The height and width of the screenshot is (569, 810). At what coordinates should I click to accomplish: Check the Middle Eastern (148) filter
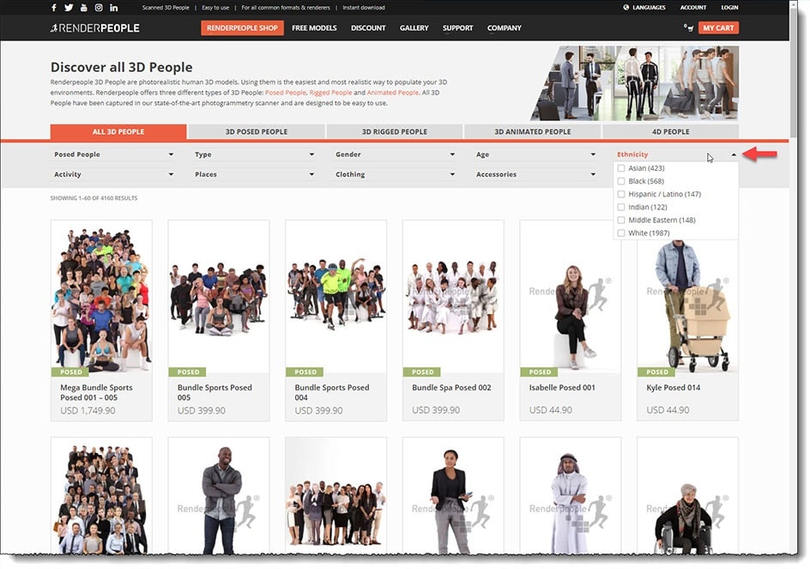(621, 221)
